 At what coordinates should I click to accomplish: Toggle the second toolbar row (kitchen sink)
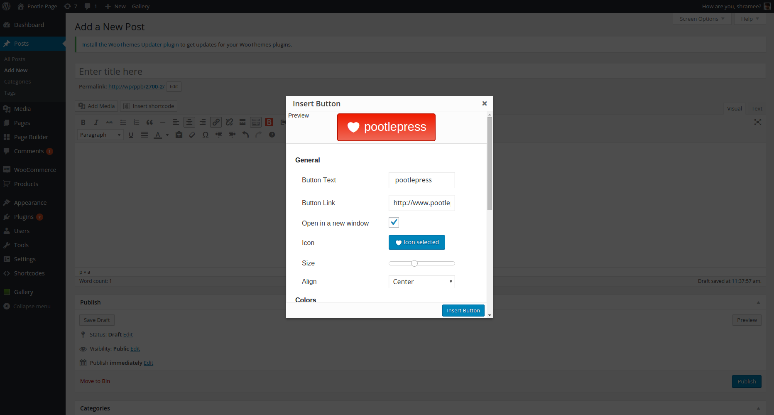(x=256, y=122)
